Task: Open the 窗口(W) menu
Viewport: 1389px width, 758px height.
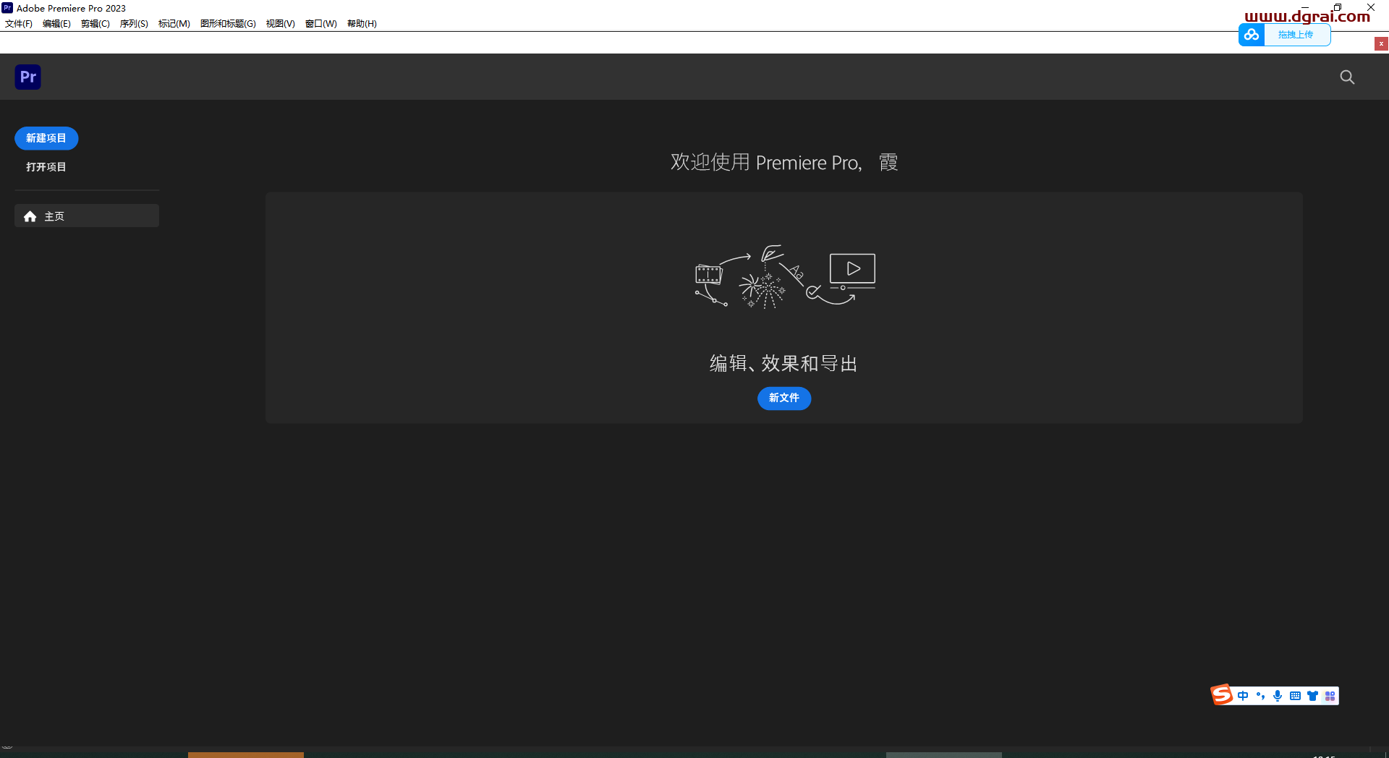Action: click(320, 23)
